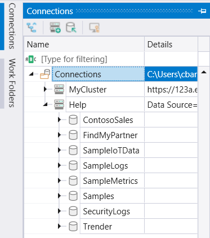This screenshot has width=210, height=238.
Task: Click the import database connection icon
Action: tap(71, 28)
